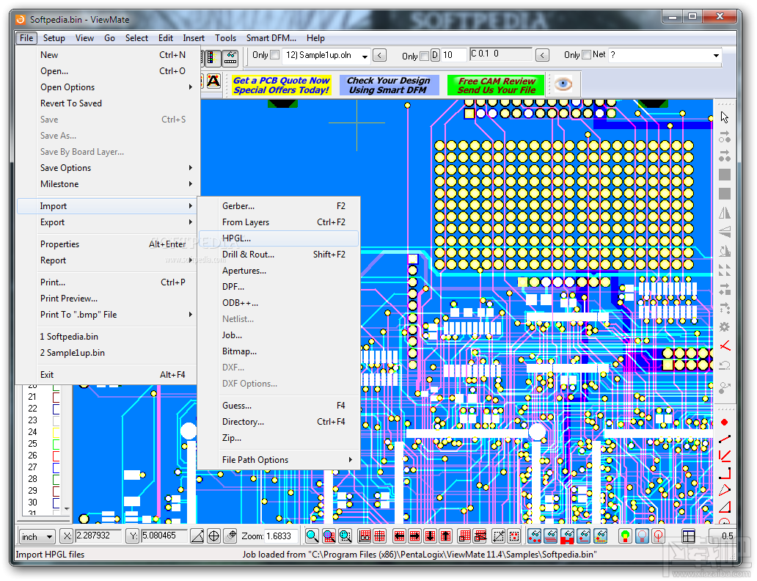
Task: Toggle Only checkbox beside Net field
Action: coord(586,55)
